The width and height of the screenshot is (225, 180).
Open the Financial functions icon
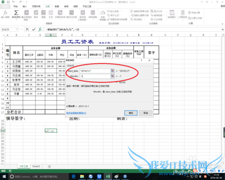(x=36, y=13)
